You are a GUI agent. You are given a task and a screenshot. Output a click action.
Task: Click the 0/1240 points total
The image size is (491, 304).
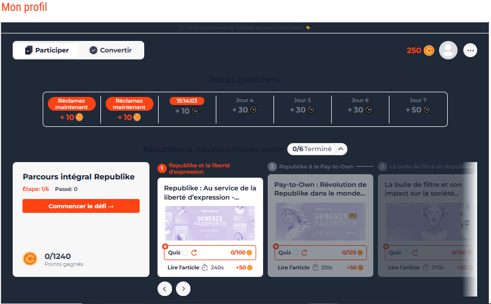[x=58, y=256]
